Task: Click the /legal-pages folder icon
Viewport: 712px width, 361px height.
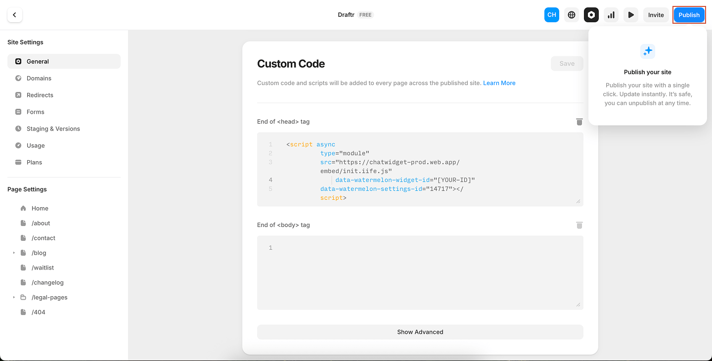Action: coord(23,297)
